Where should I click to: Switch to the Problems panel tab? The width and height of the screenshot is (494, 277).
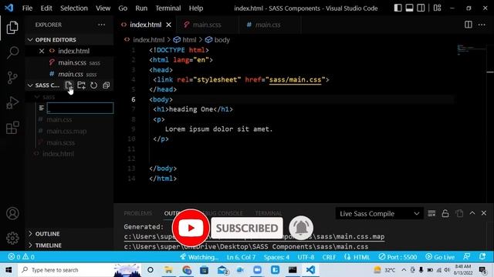pyautogui.click(x=137, y=213)
